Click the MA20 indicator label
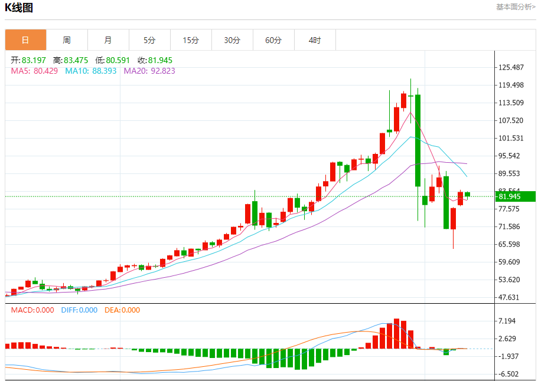This screenshot has height=381, width=538. coord(149,71)
